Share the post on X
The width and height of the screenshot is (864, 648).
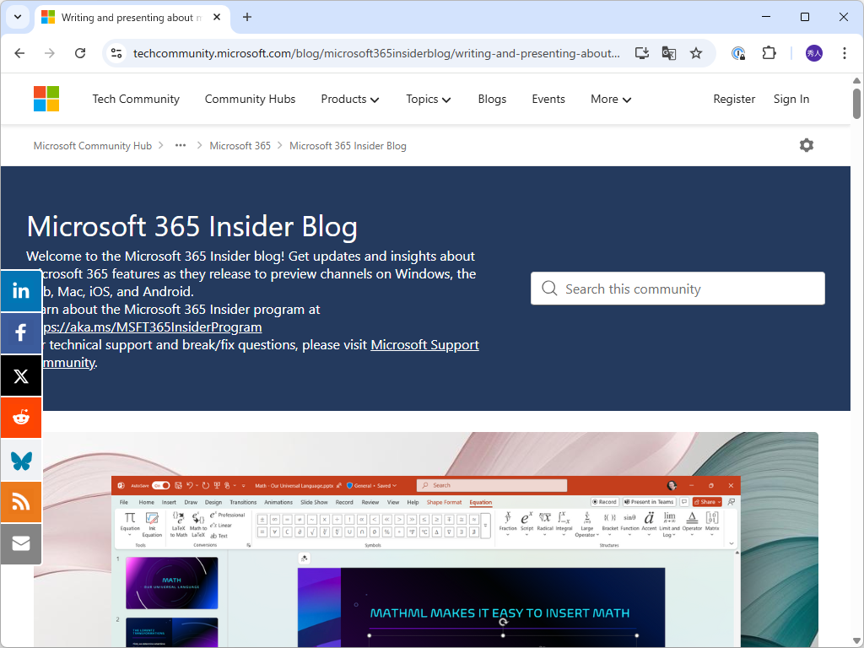[x=21, y=375]
